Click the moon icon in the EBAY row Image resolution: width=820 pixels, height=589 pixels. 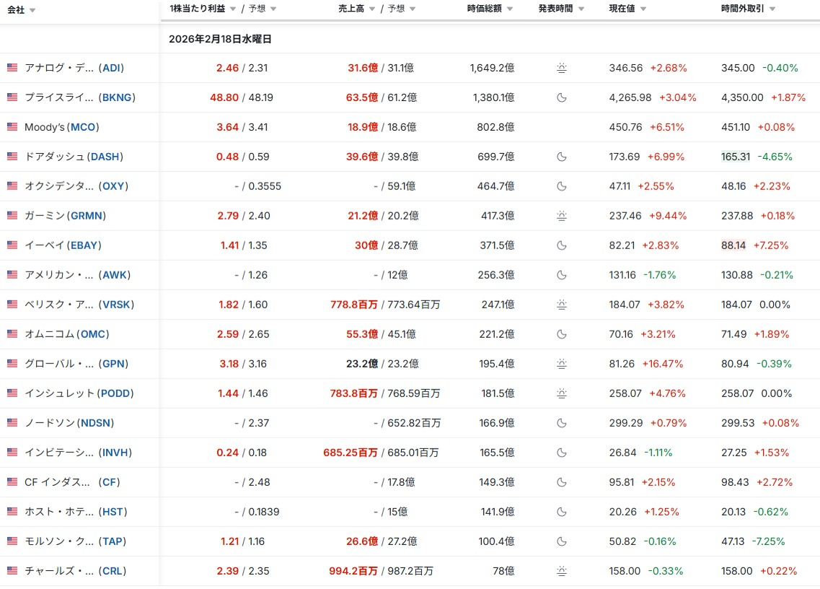(x=562, y=245)
